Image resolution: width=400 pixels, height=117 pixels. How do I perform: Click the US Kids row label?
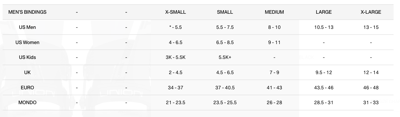27,57
